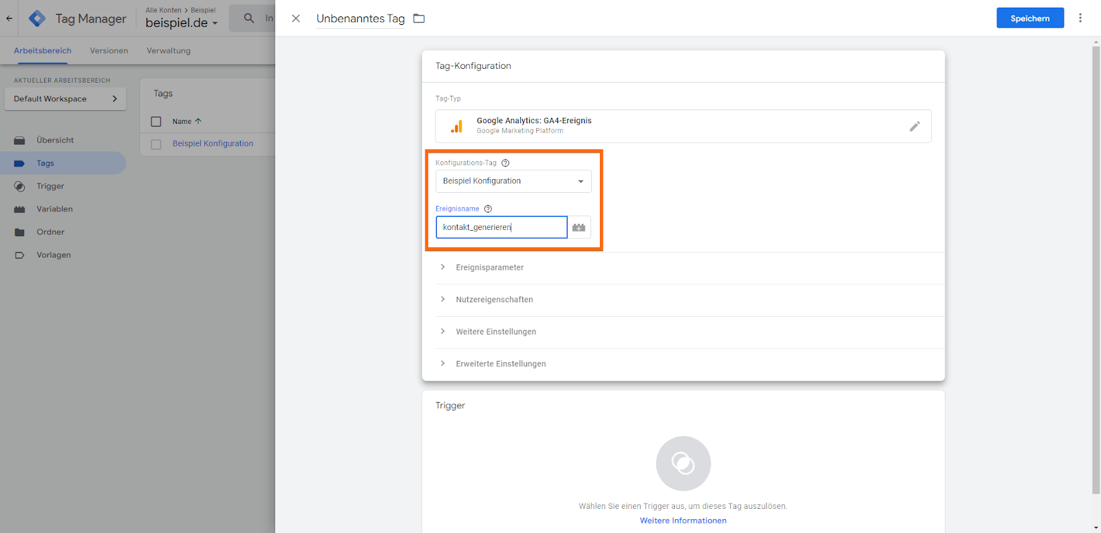Image resolution: width=1101 pixels, height=533 pixels.
Task: Open the Trigger sidebar item
Action: coord(50,186)
